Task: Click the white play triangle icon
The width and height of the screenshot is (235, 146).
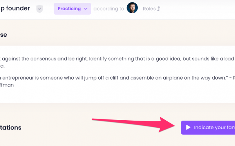Action: click(x=188, y=128)
